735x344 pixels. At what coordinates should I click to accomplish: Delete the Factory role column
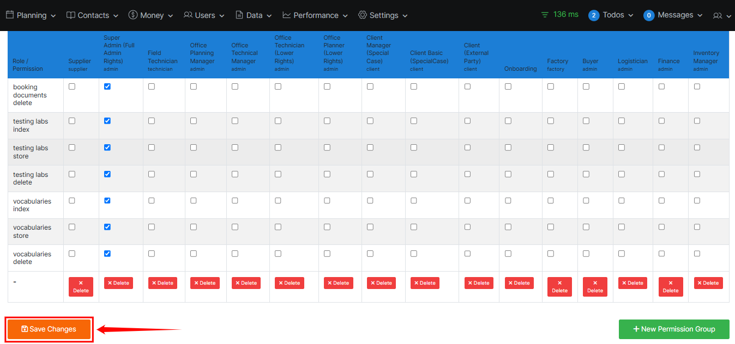click(559, 287)
